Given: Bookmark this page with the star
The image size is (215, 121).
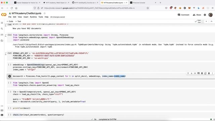Looking at the screenshot, I should 148,8.
